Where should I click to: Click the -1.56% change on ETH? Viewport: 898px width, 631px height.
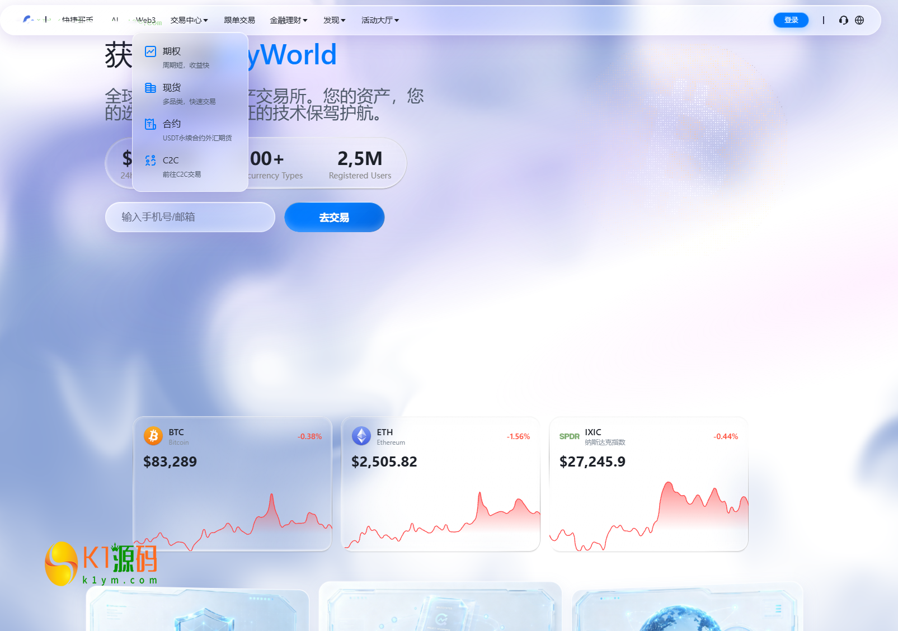pos(518,436)
